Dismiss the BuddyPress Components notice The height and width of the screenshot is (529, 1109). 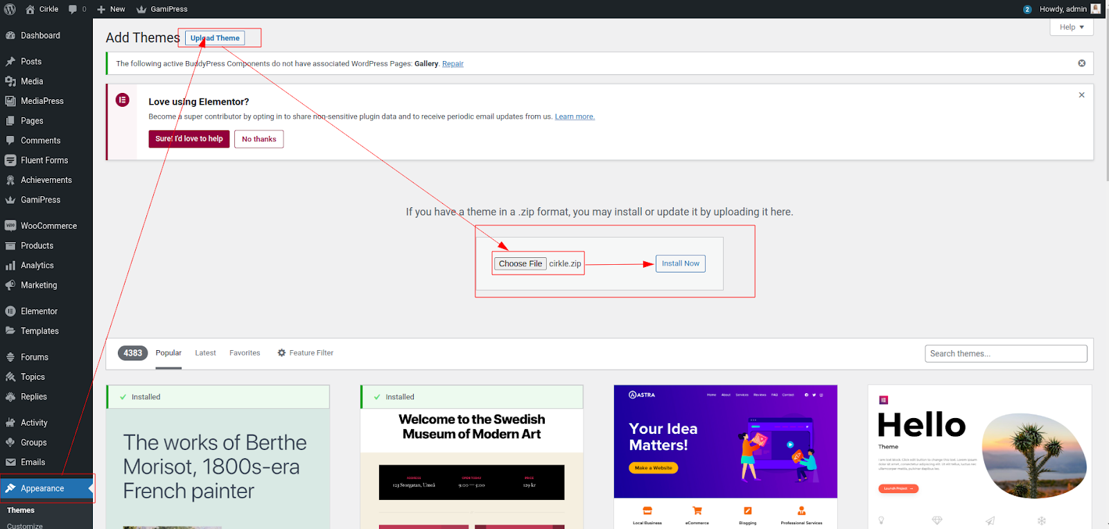tap(1081, 63)
